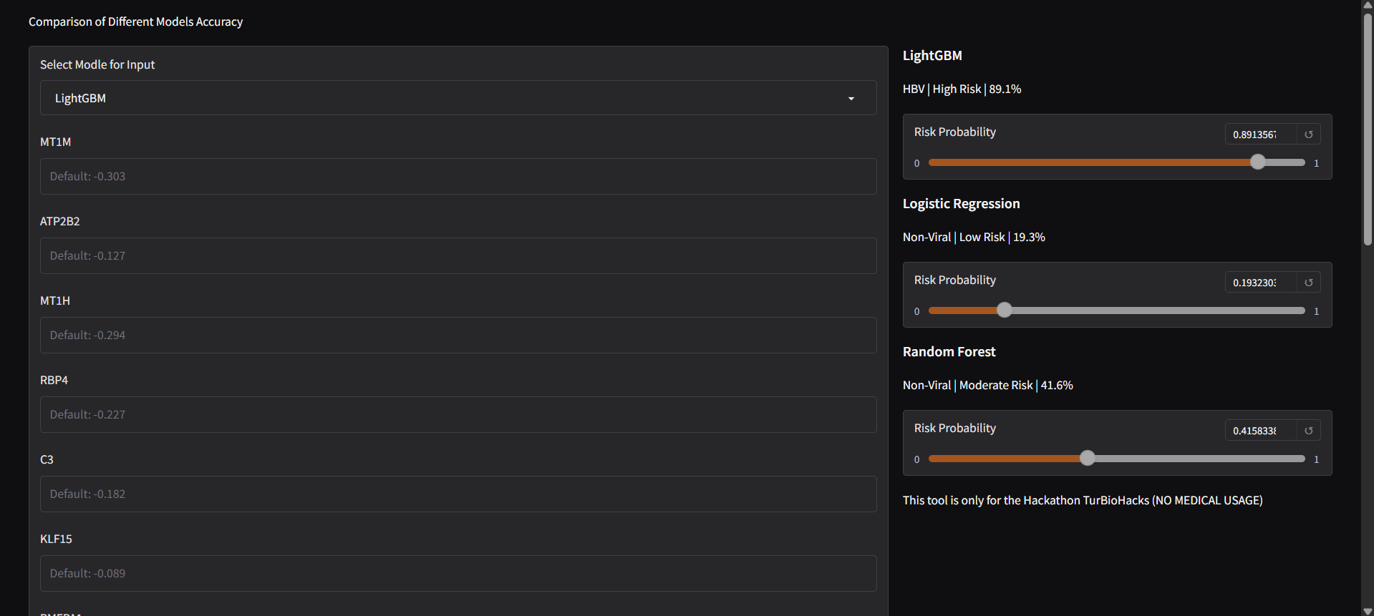Reset Logistic Regression risk probability value
The image size is (1374, 616).
[x=1309, y=283]
